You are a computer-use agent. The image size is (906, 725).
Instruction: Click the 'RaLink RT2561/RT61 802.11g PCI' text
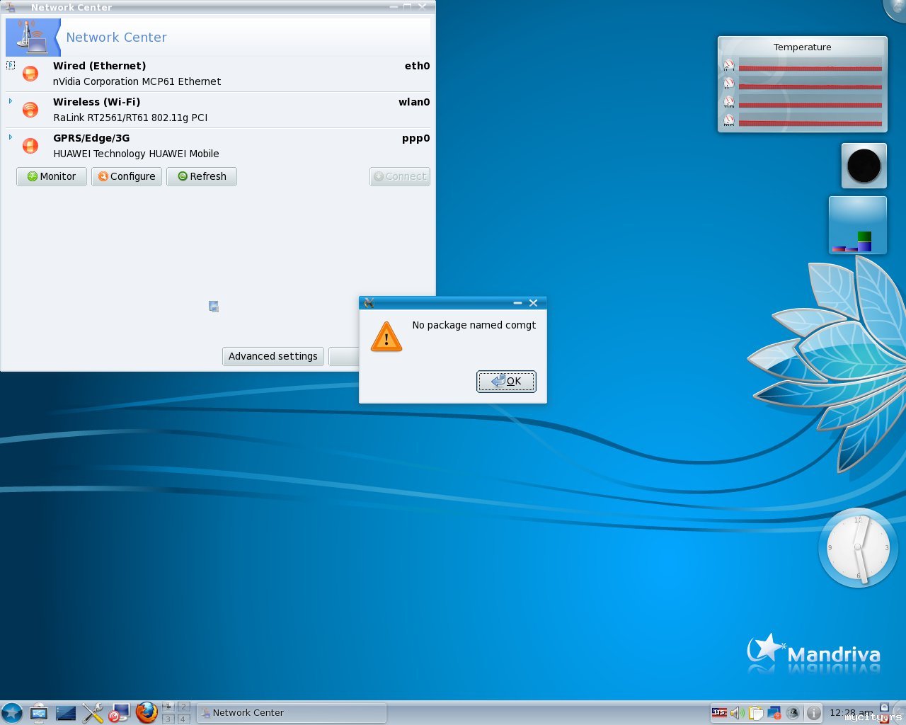(130, 118)
